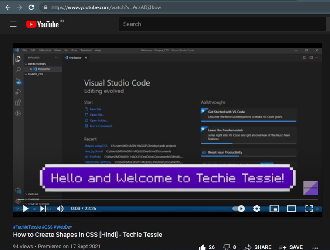The width and height of the screenshot is (330, 250).
Task: Click the SHARE button
Action: 258,247
